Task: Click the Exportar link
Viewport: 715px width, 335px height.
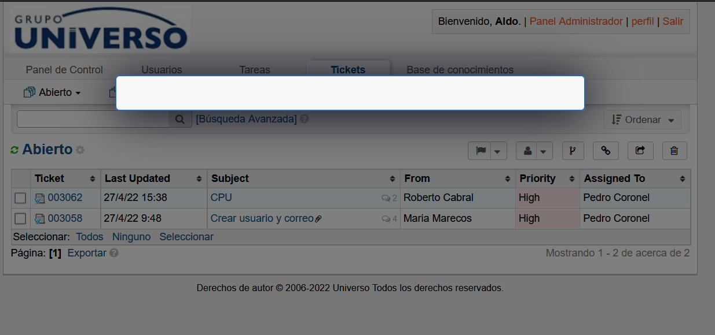Action: (87, 253)
